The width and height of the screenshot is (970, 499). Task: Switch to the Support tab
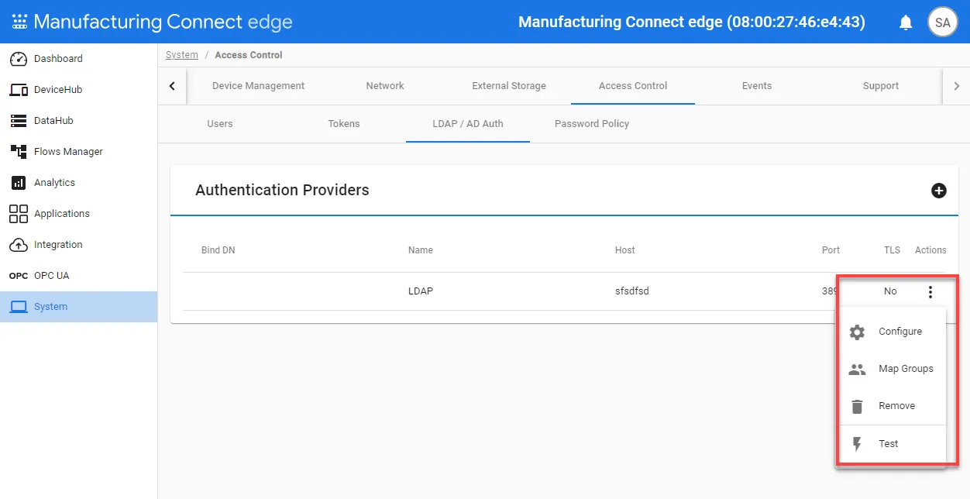click(881, 86)
